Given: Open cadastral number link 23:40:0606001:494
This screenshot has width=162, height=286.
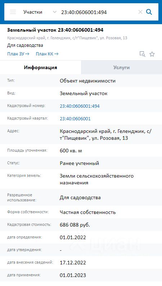Looking at the screenshot, I should 80,106.
